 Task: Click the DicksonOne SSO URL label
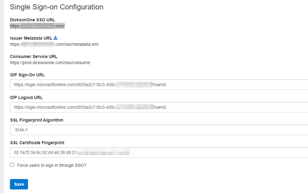[x=32, y=20]
